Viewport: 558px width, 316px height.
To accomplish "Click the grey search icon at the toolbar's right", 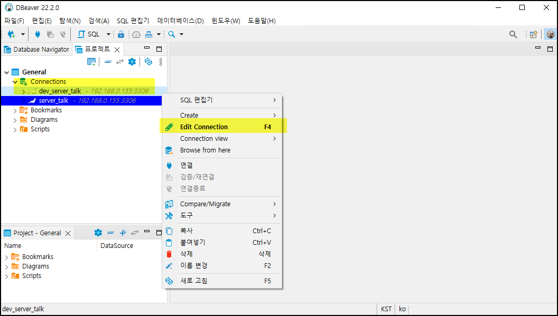I will pos(513,34).
